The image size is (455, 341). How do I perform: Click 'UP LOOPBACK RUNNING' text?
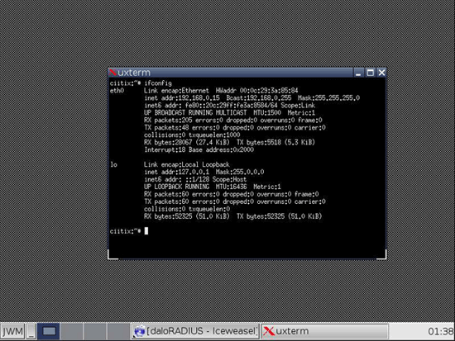click(x=176, y=187)
